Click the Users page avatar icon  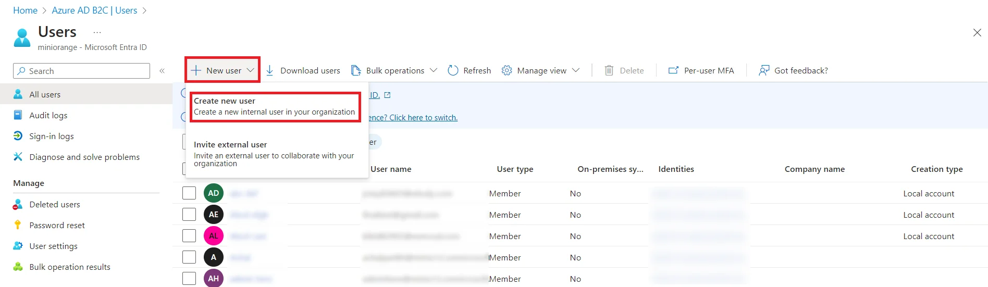22,38
